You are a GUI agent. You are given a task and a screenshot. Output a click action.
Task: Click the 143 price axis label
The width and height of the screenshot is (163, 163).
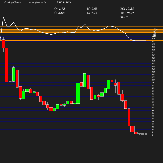[153, 58]
